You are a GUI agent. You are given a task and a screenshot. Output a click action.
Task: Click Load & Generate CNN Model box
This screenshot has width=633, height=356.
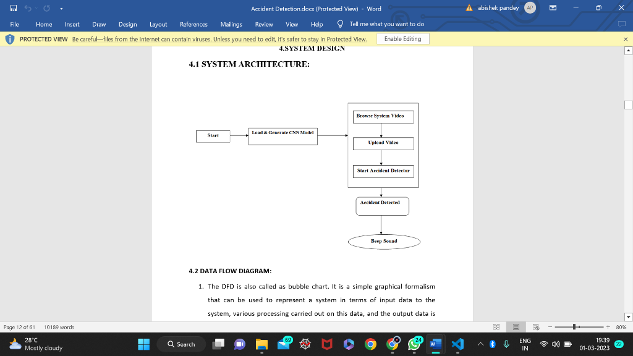coord(283,137)
